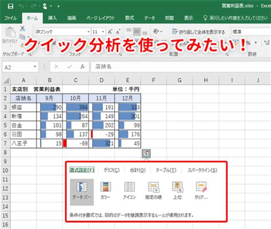Click the formula bar input field
Viewport: 271px width, 229px height.
(x=181, y=67)
